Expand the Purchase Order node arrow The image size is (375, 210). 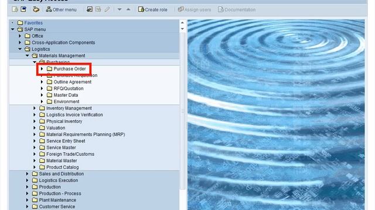[x=42, y=69]
